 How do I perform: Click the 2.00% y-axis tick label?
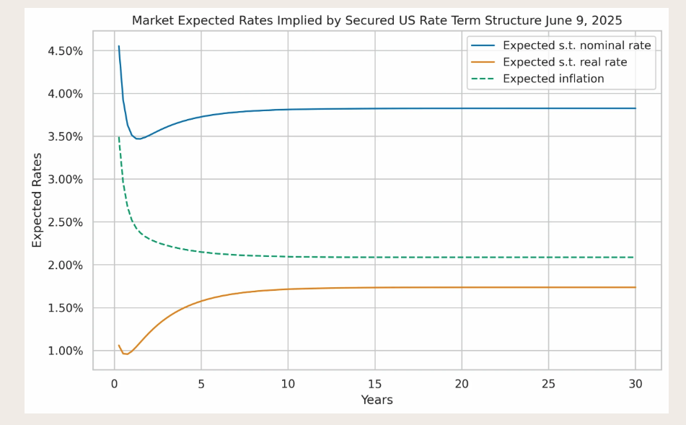click(x=65, y=266)
